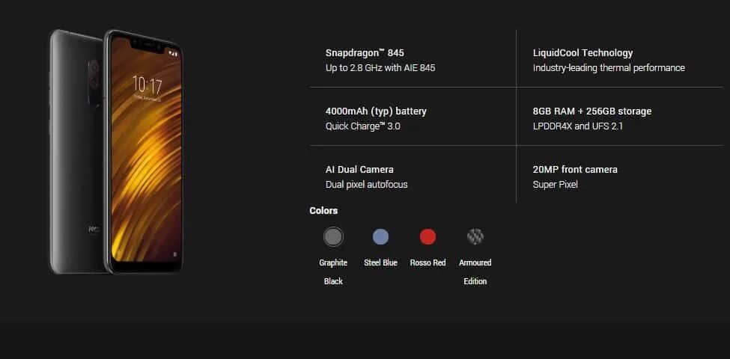
Task: Select the Graphite Black color swatch
Action: pos(333,236)
